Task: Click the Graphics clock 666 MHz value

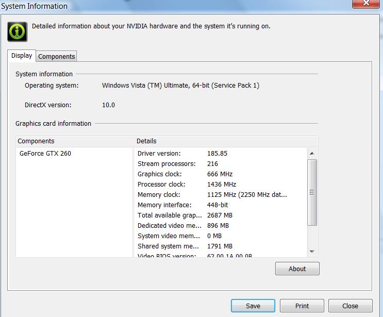Action: click(x=220, y=174)
